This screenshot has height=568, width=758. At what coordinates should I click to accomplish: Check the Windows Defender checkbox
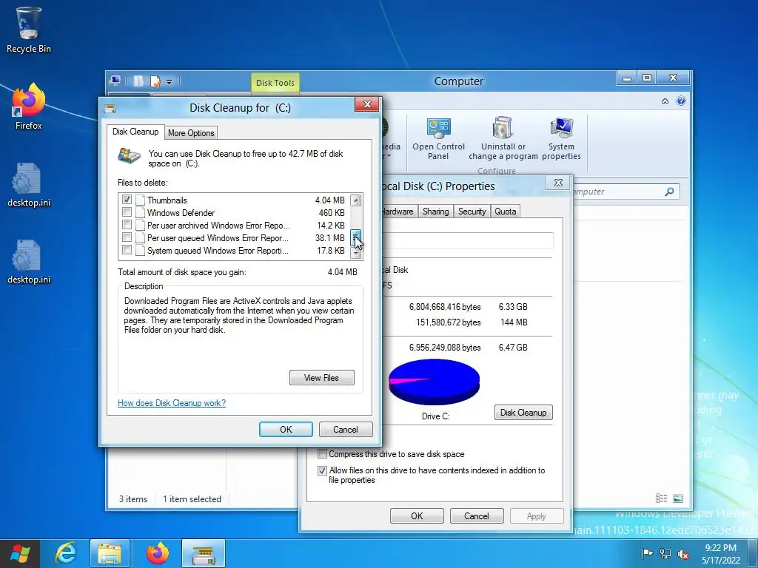[x=127, y=212]
